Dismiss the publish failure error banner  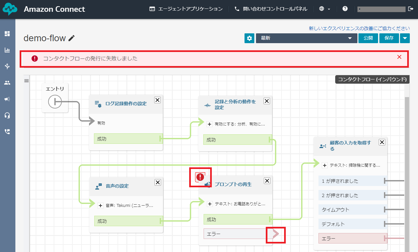[399, 57]
